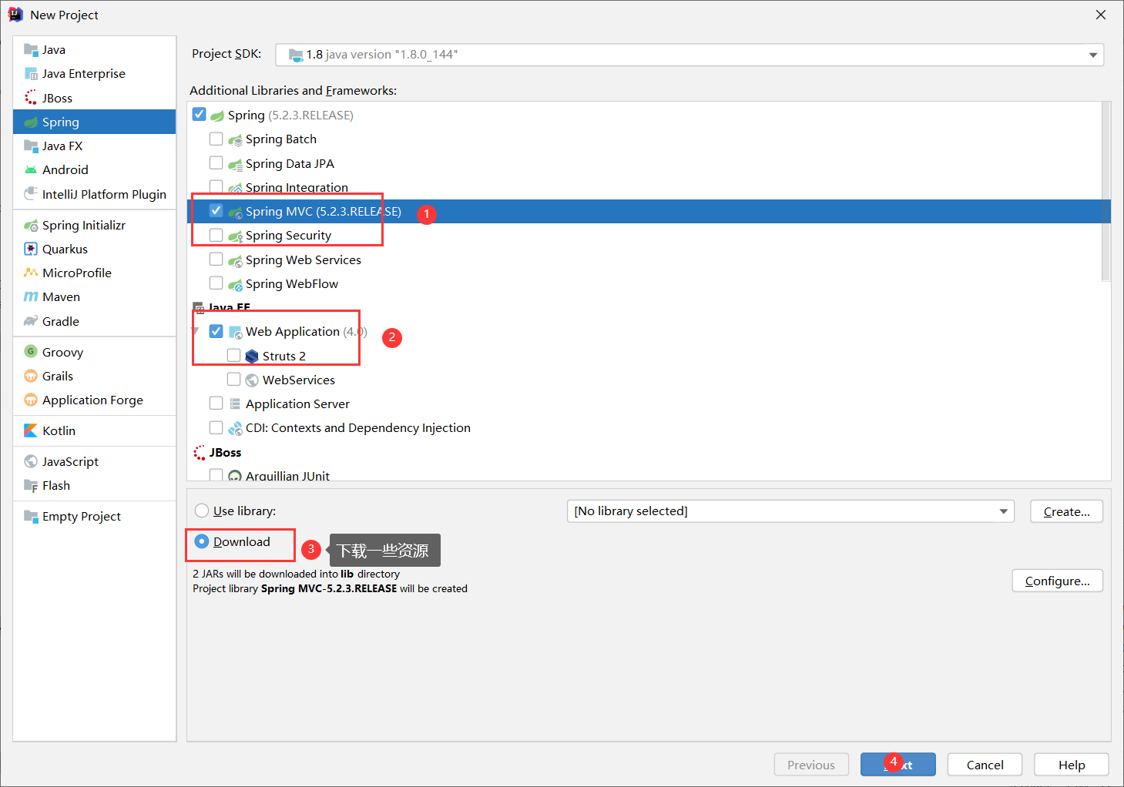Click the Spring Integration row
Image resolution: width=1124 pixels, height=787 pixels.
pyautogui.click(x=649, y=187)
